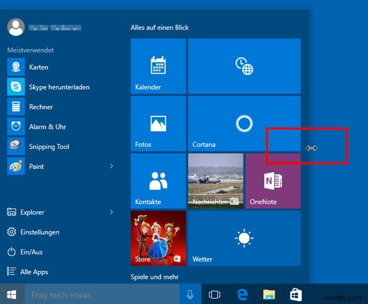
Task: Click the Cortana microphone icon
Action: (x=190, y=294)
